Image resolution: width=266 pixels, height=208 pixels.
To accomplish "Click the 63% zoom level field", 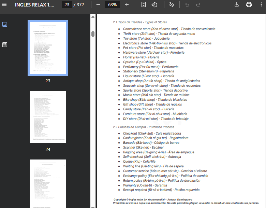I will tap(112, 5).
